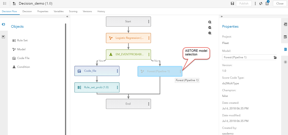Select the Objects view icon in left sidebar

pos(3,24)
